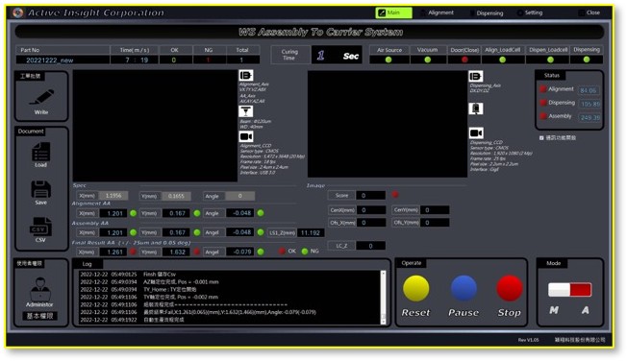Click the Dispensing_Axis motor icon
The image size is (627, 361).
[476, 76]
